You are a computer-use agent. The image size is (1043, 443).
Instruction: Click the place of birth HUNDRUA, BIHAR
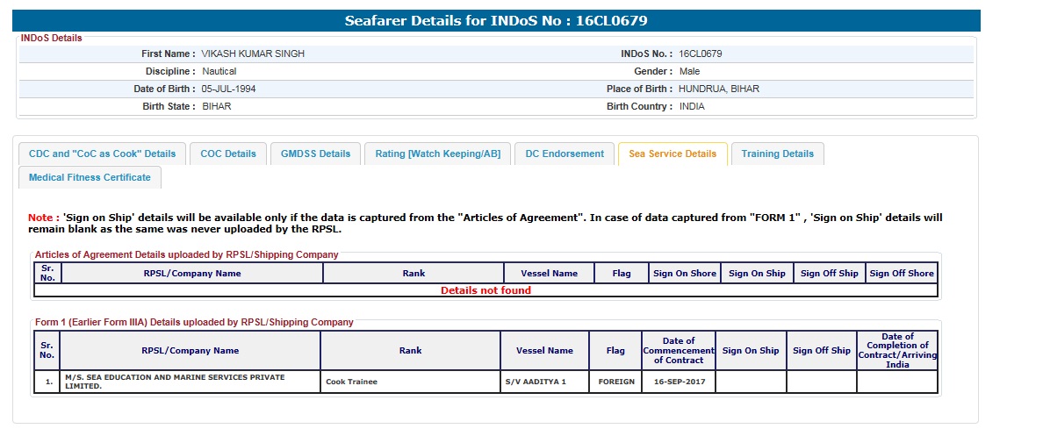tap(719, 89)
